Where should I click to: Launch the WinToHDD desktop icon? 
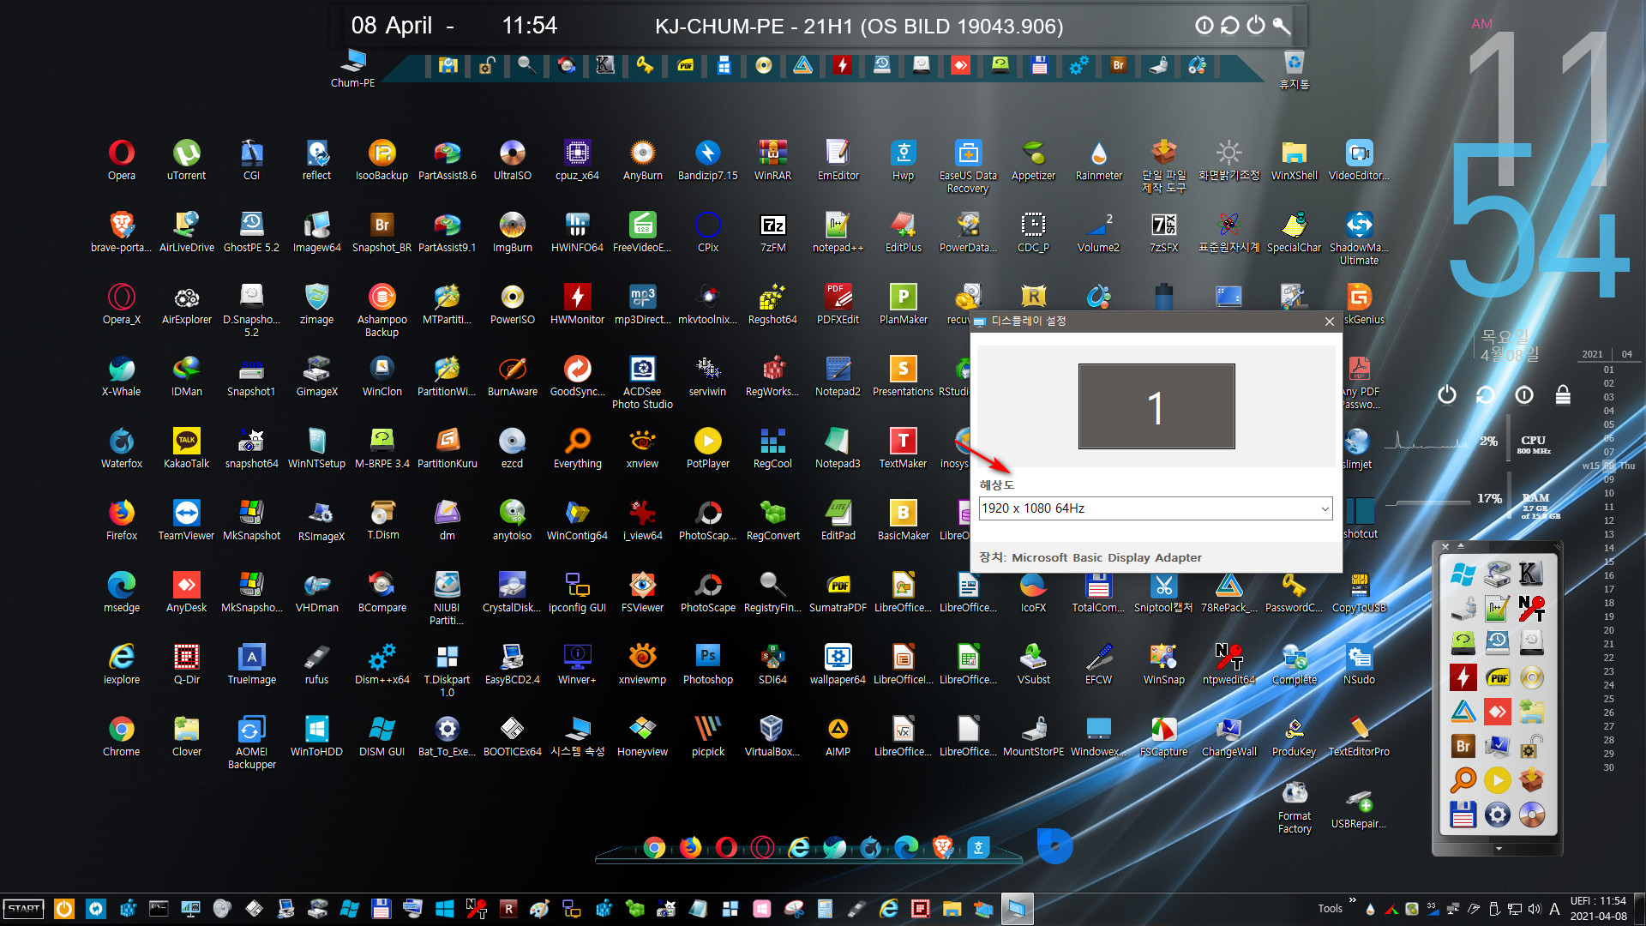[x=316, y=736]
